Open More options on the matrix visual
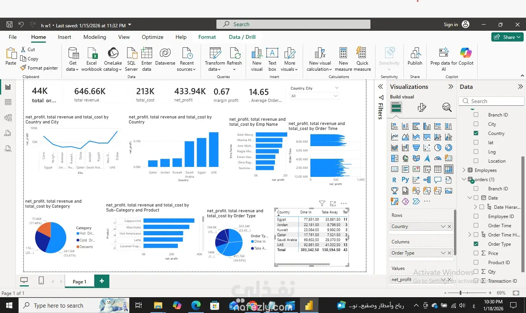This screenshot has width=526, height=313. click(343, 204)
